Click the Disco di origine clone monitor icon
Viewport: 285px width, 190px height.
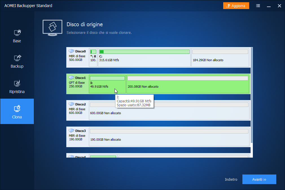tap(52, 28)
